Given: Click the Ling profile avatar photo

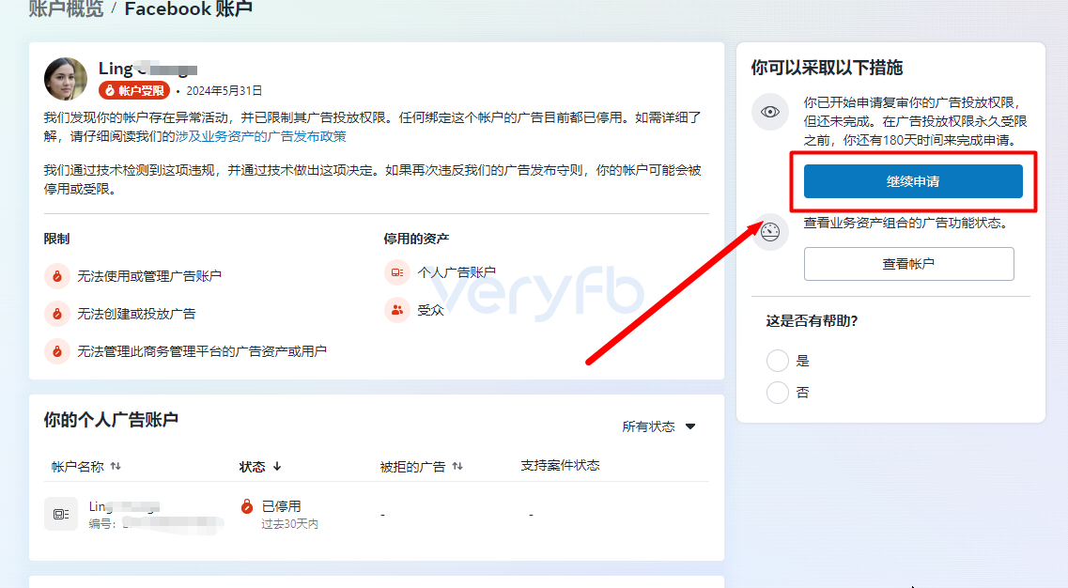Looking at the screenshot, I should click(x=66, y=78).
